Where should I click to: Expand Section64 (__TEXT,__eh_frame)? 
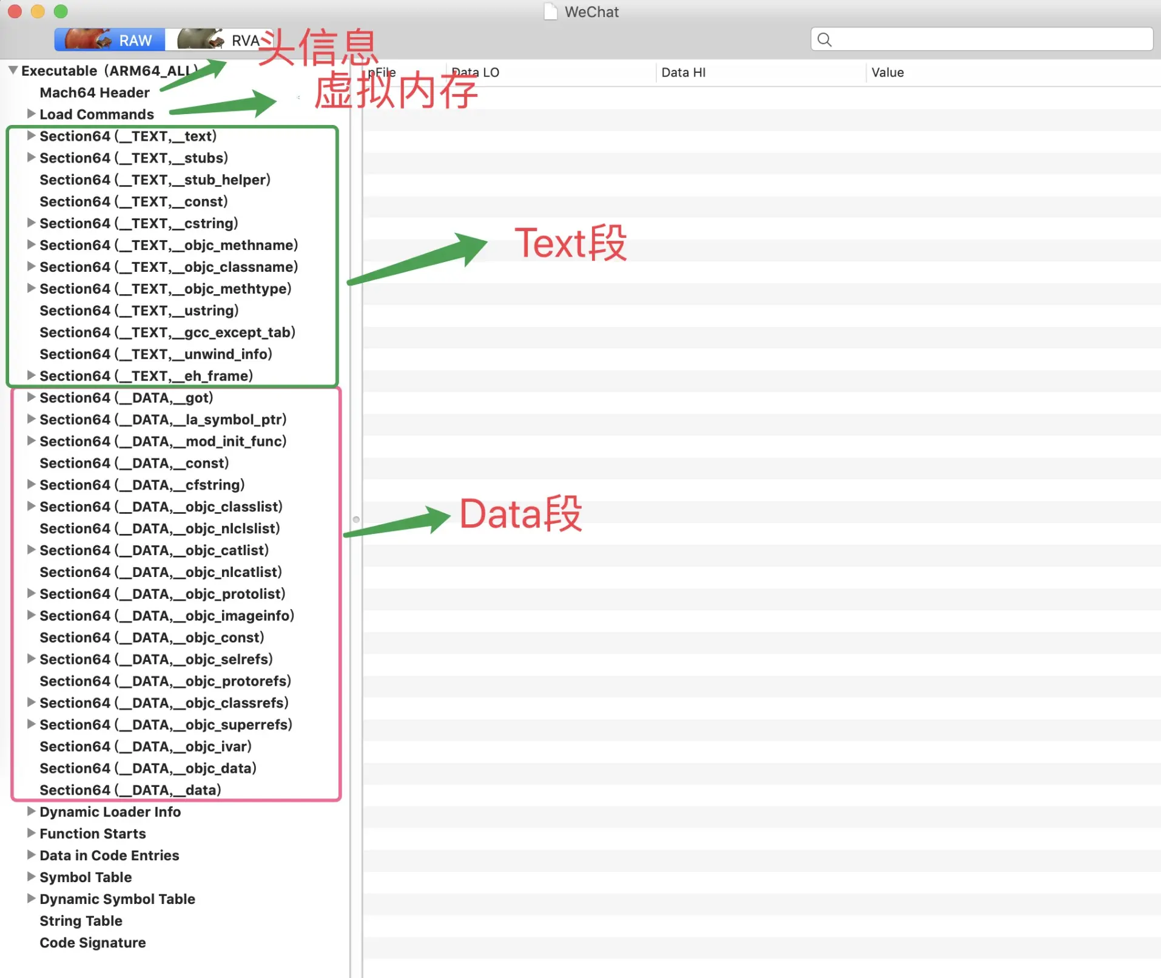[x=31, y=376]
